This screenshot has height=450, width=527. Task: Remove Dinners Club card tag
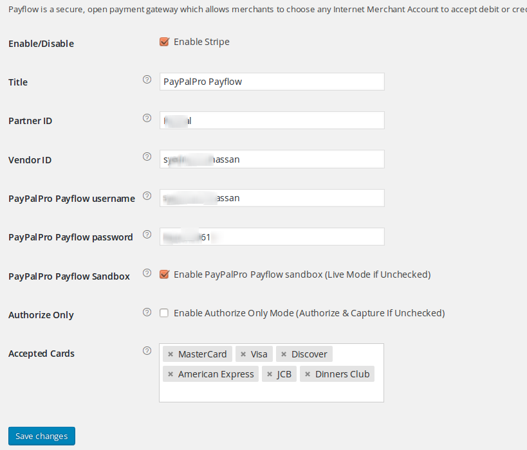point(308,374)
